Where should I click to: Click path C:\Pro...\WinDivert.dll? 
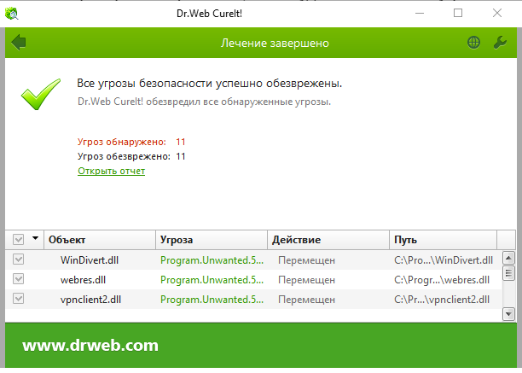(x=444, y=260)
